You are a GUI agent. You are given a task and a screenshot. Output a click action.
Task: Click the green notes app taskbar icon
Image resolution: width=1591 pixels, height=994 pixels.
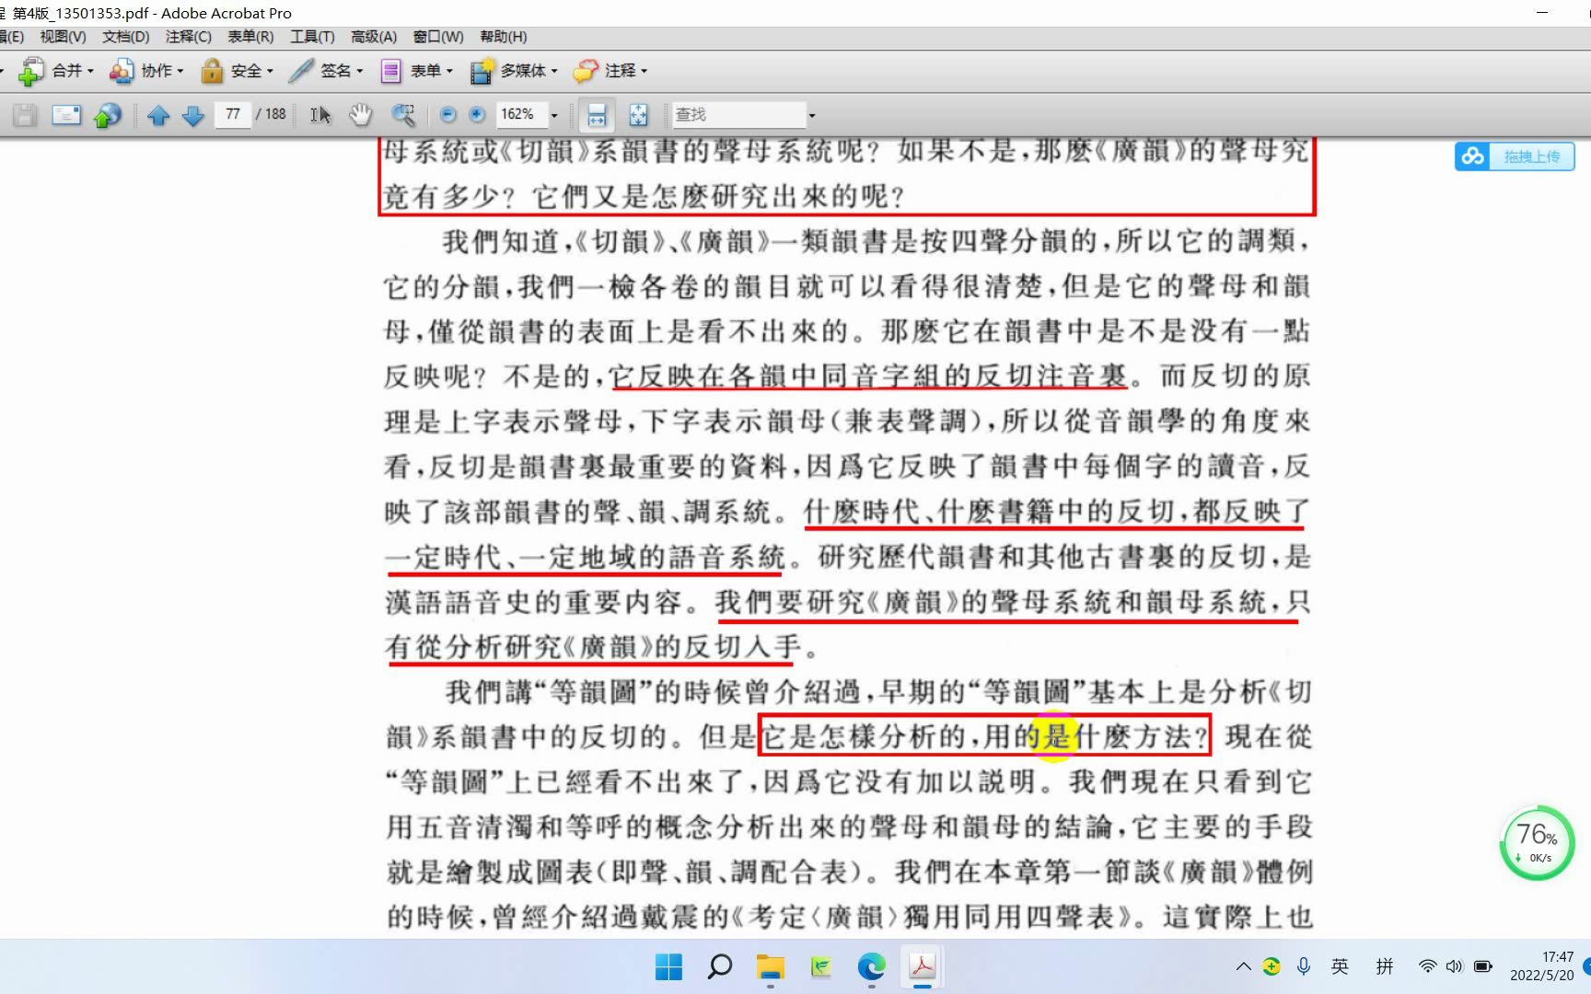[x=821, y=966]
